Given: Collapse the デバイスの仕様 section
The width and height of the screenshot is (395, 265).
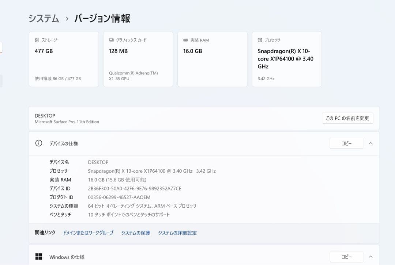Looking at the screenshot, I should point(370,143).
